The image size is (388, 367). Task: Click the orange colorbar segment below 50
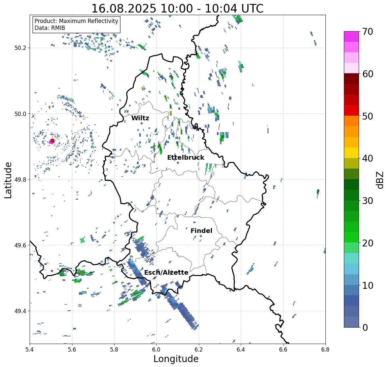pos(351,121)
